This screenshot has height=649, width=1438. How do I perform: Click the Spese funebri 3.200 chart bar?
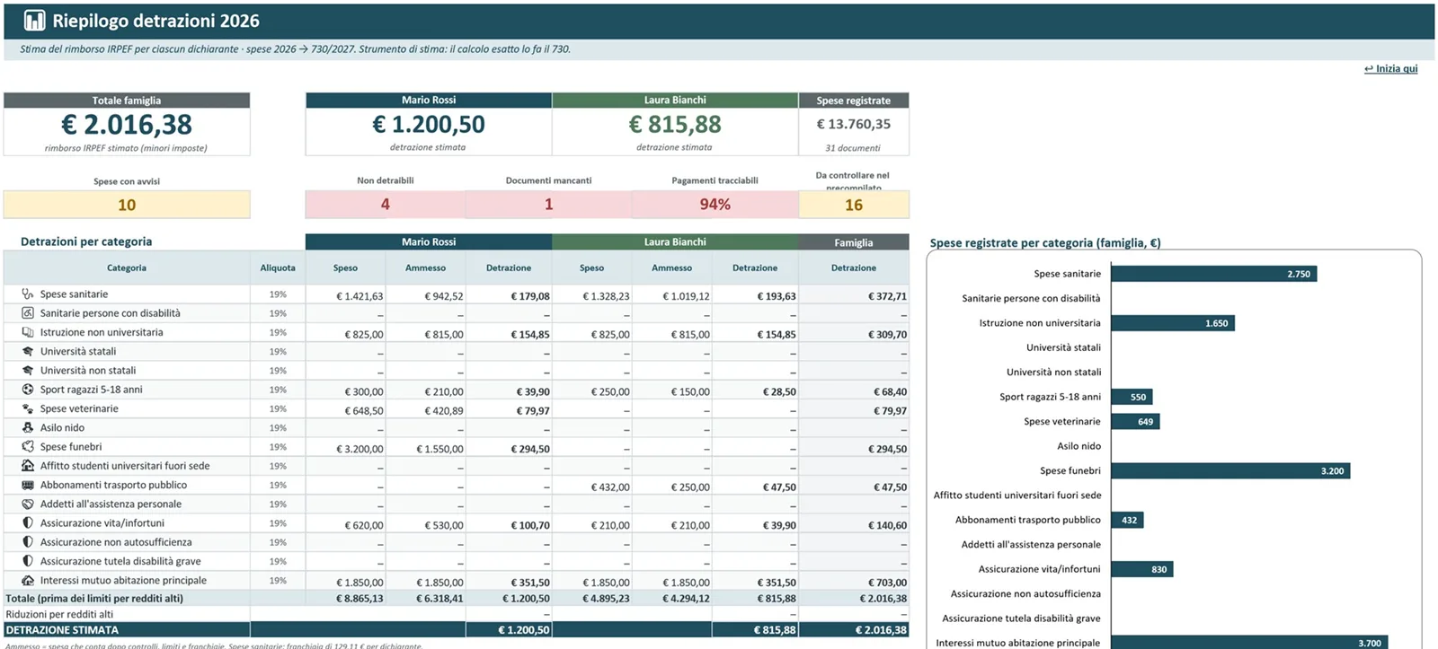(1230, 470)
